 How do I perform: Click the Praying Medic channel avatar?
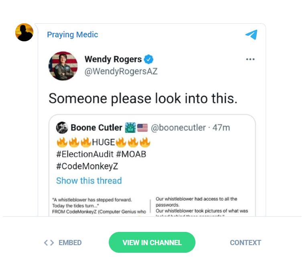click(24, 32)
